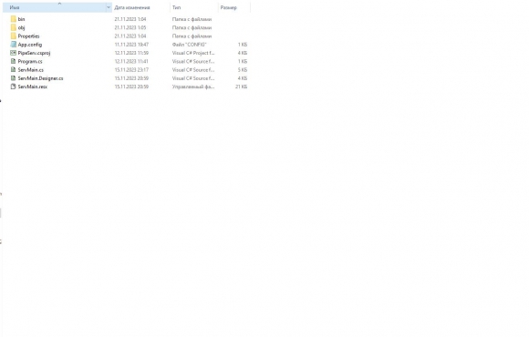
Task: Click the PipeServ.csproj project icon
Action: [13, 53]
